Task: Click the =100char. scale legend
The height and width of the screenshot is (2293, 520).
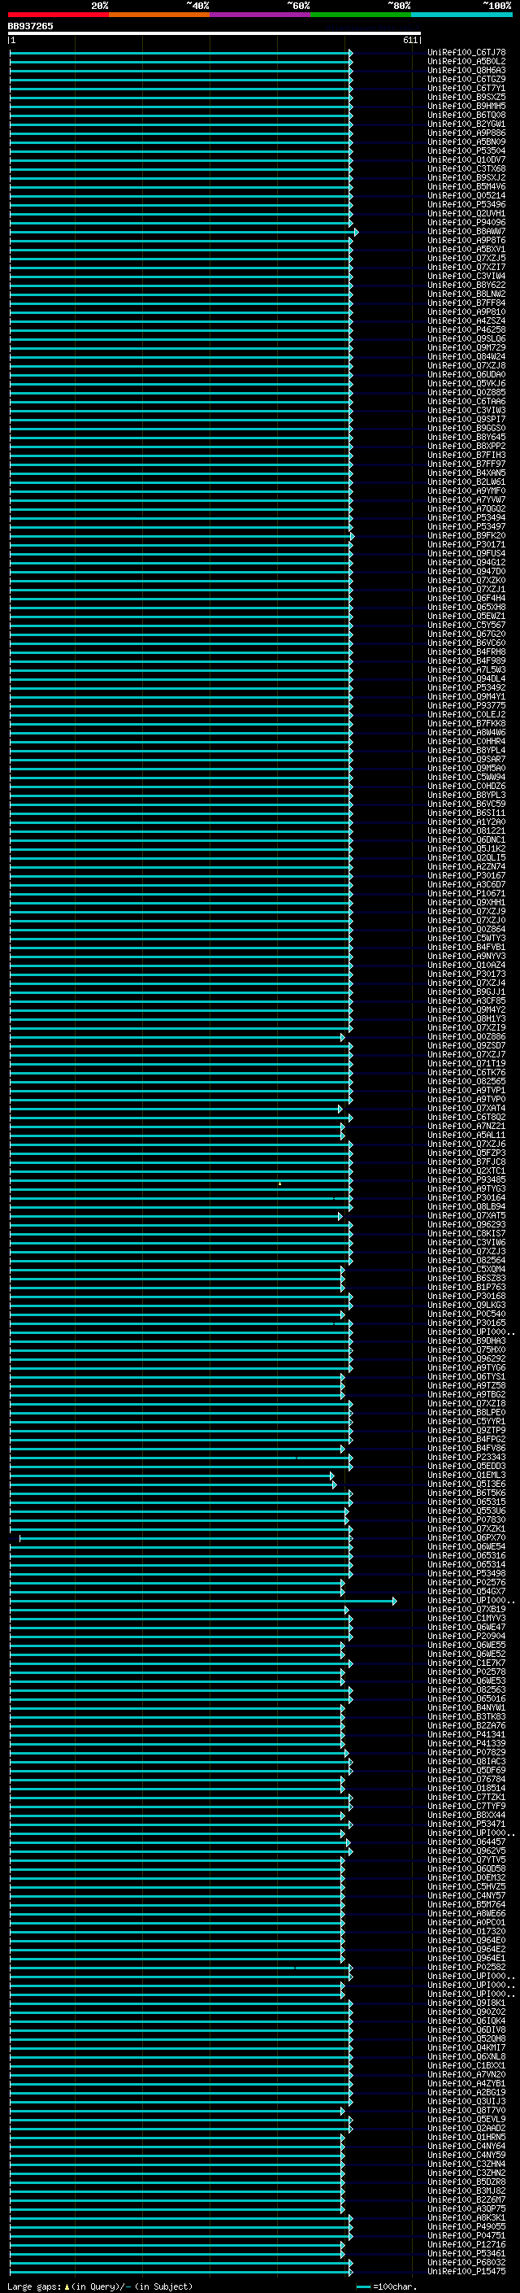Action: click(387, 2286)
